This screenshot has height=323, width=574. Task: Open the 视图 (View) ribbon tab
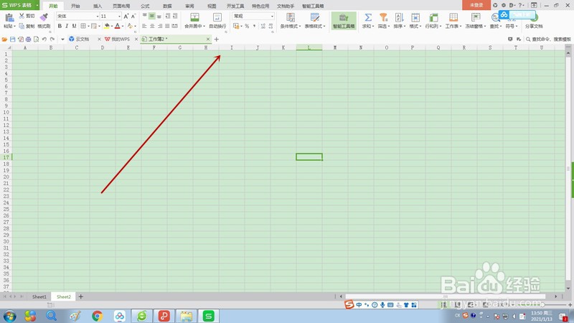click(212, 6)
